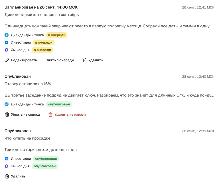Click the в очереди badge for Дивиденды и точка
The width and height of the screenshot is (219, 188).
coord(57,35)
